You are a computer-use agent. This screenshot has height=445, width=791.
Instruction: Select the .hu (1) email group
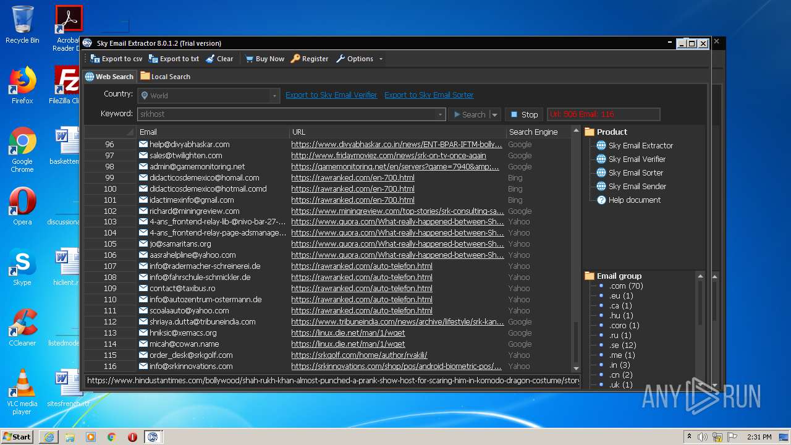621,315
